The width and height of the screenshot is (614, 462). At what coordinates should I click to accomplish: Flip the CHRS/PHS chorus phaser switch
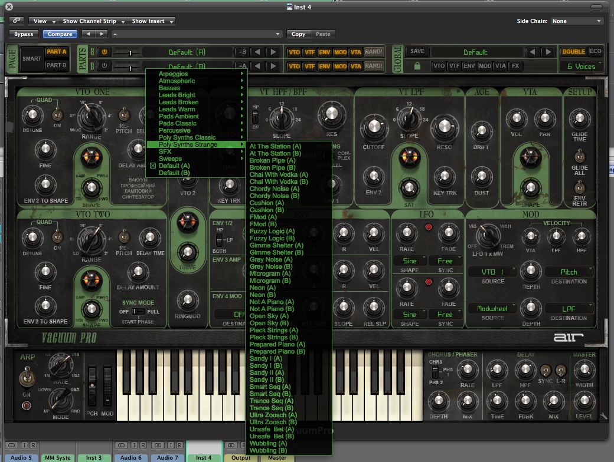click(x=435, y=372)
